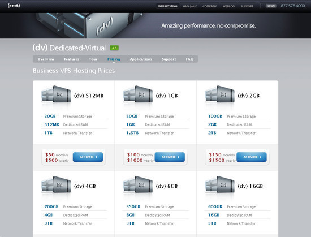Activate the $150 monthly 2GB plan
This screenshot has width=311, height=237.
pyautogui.click(x=252, y=157)
